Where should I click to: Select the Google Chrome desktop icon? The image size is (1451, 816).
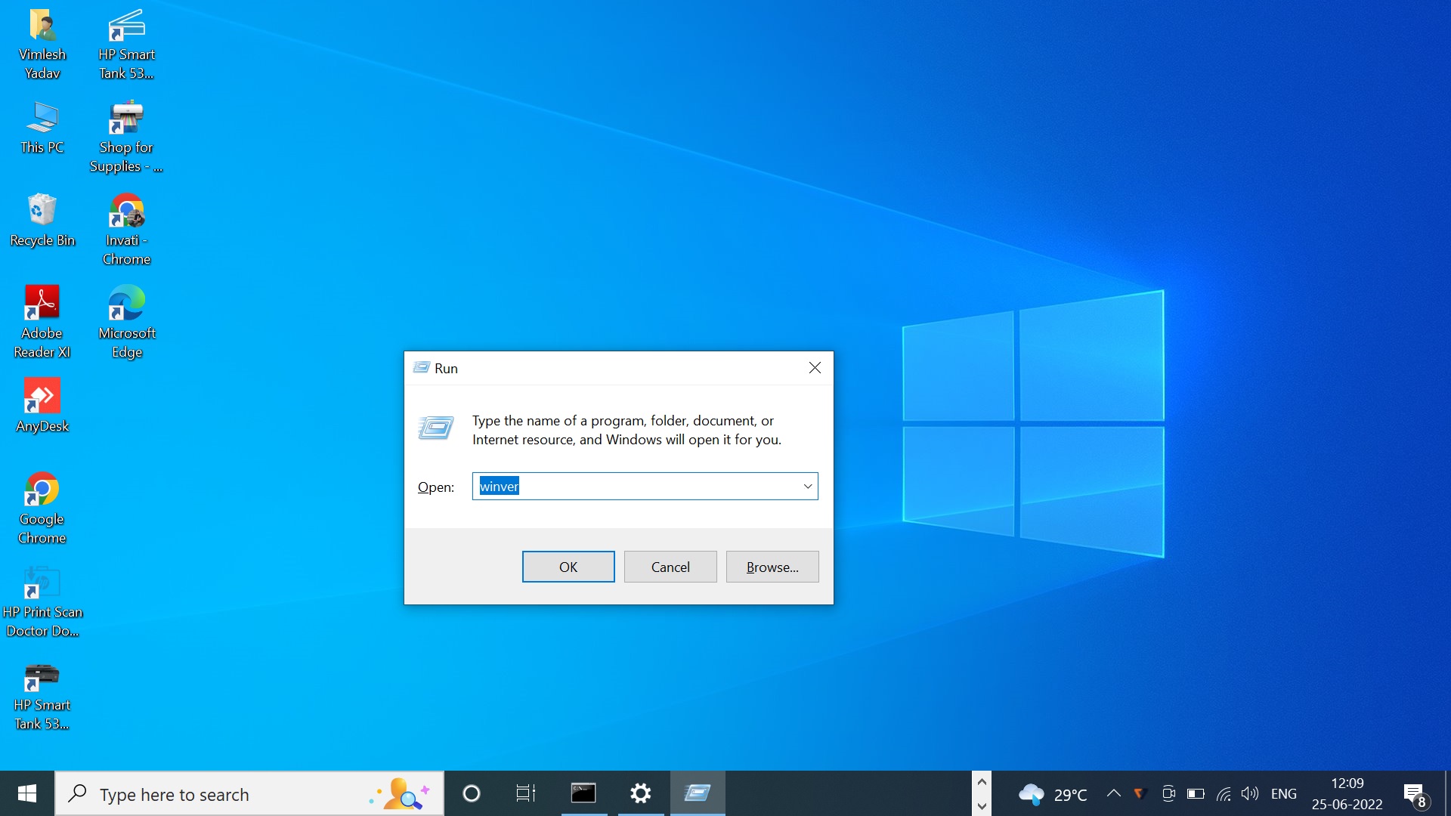pos(42,506)
